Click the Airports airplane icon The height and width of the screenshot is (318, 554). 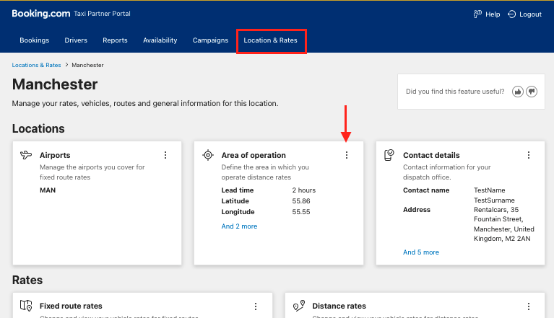(26, 155)
